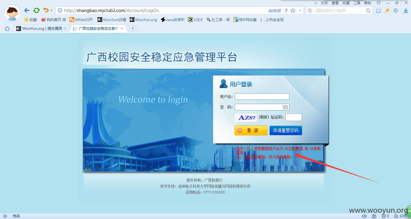Click the 广西校园安全稳定应急管理平台 page title
The image size is (411, 219).
tap(162, 57)
